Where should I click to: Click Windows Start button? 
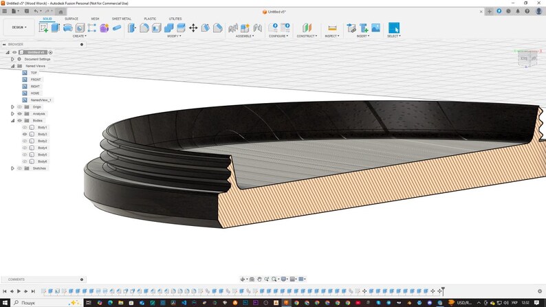(x=5, y=303)
